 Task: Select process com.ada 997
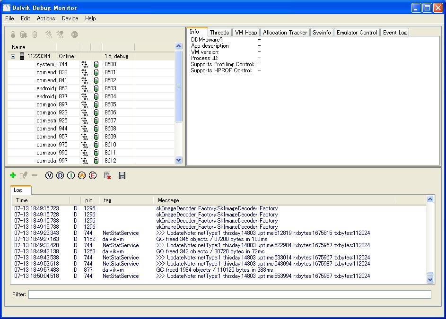(x=91, y=161)
